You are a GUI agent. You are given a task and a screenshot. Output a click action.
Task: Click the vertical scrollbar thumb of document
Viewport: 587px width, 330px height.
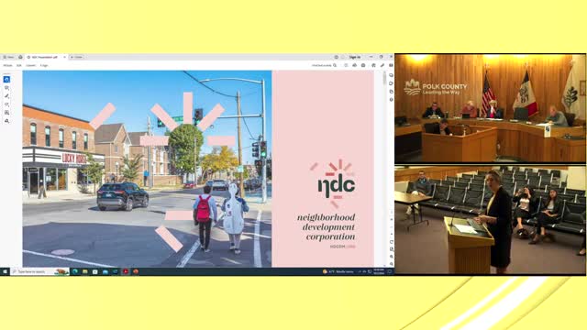384,78
